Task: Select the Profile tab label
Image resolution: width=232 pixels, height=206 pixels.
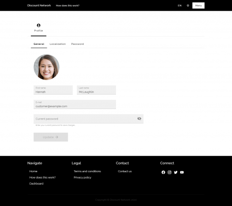Action: click(x=39, y=30)
